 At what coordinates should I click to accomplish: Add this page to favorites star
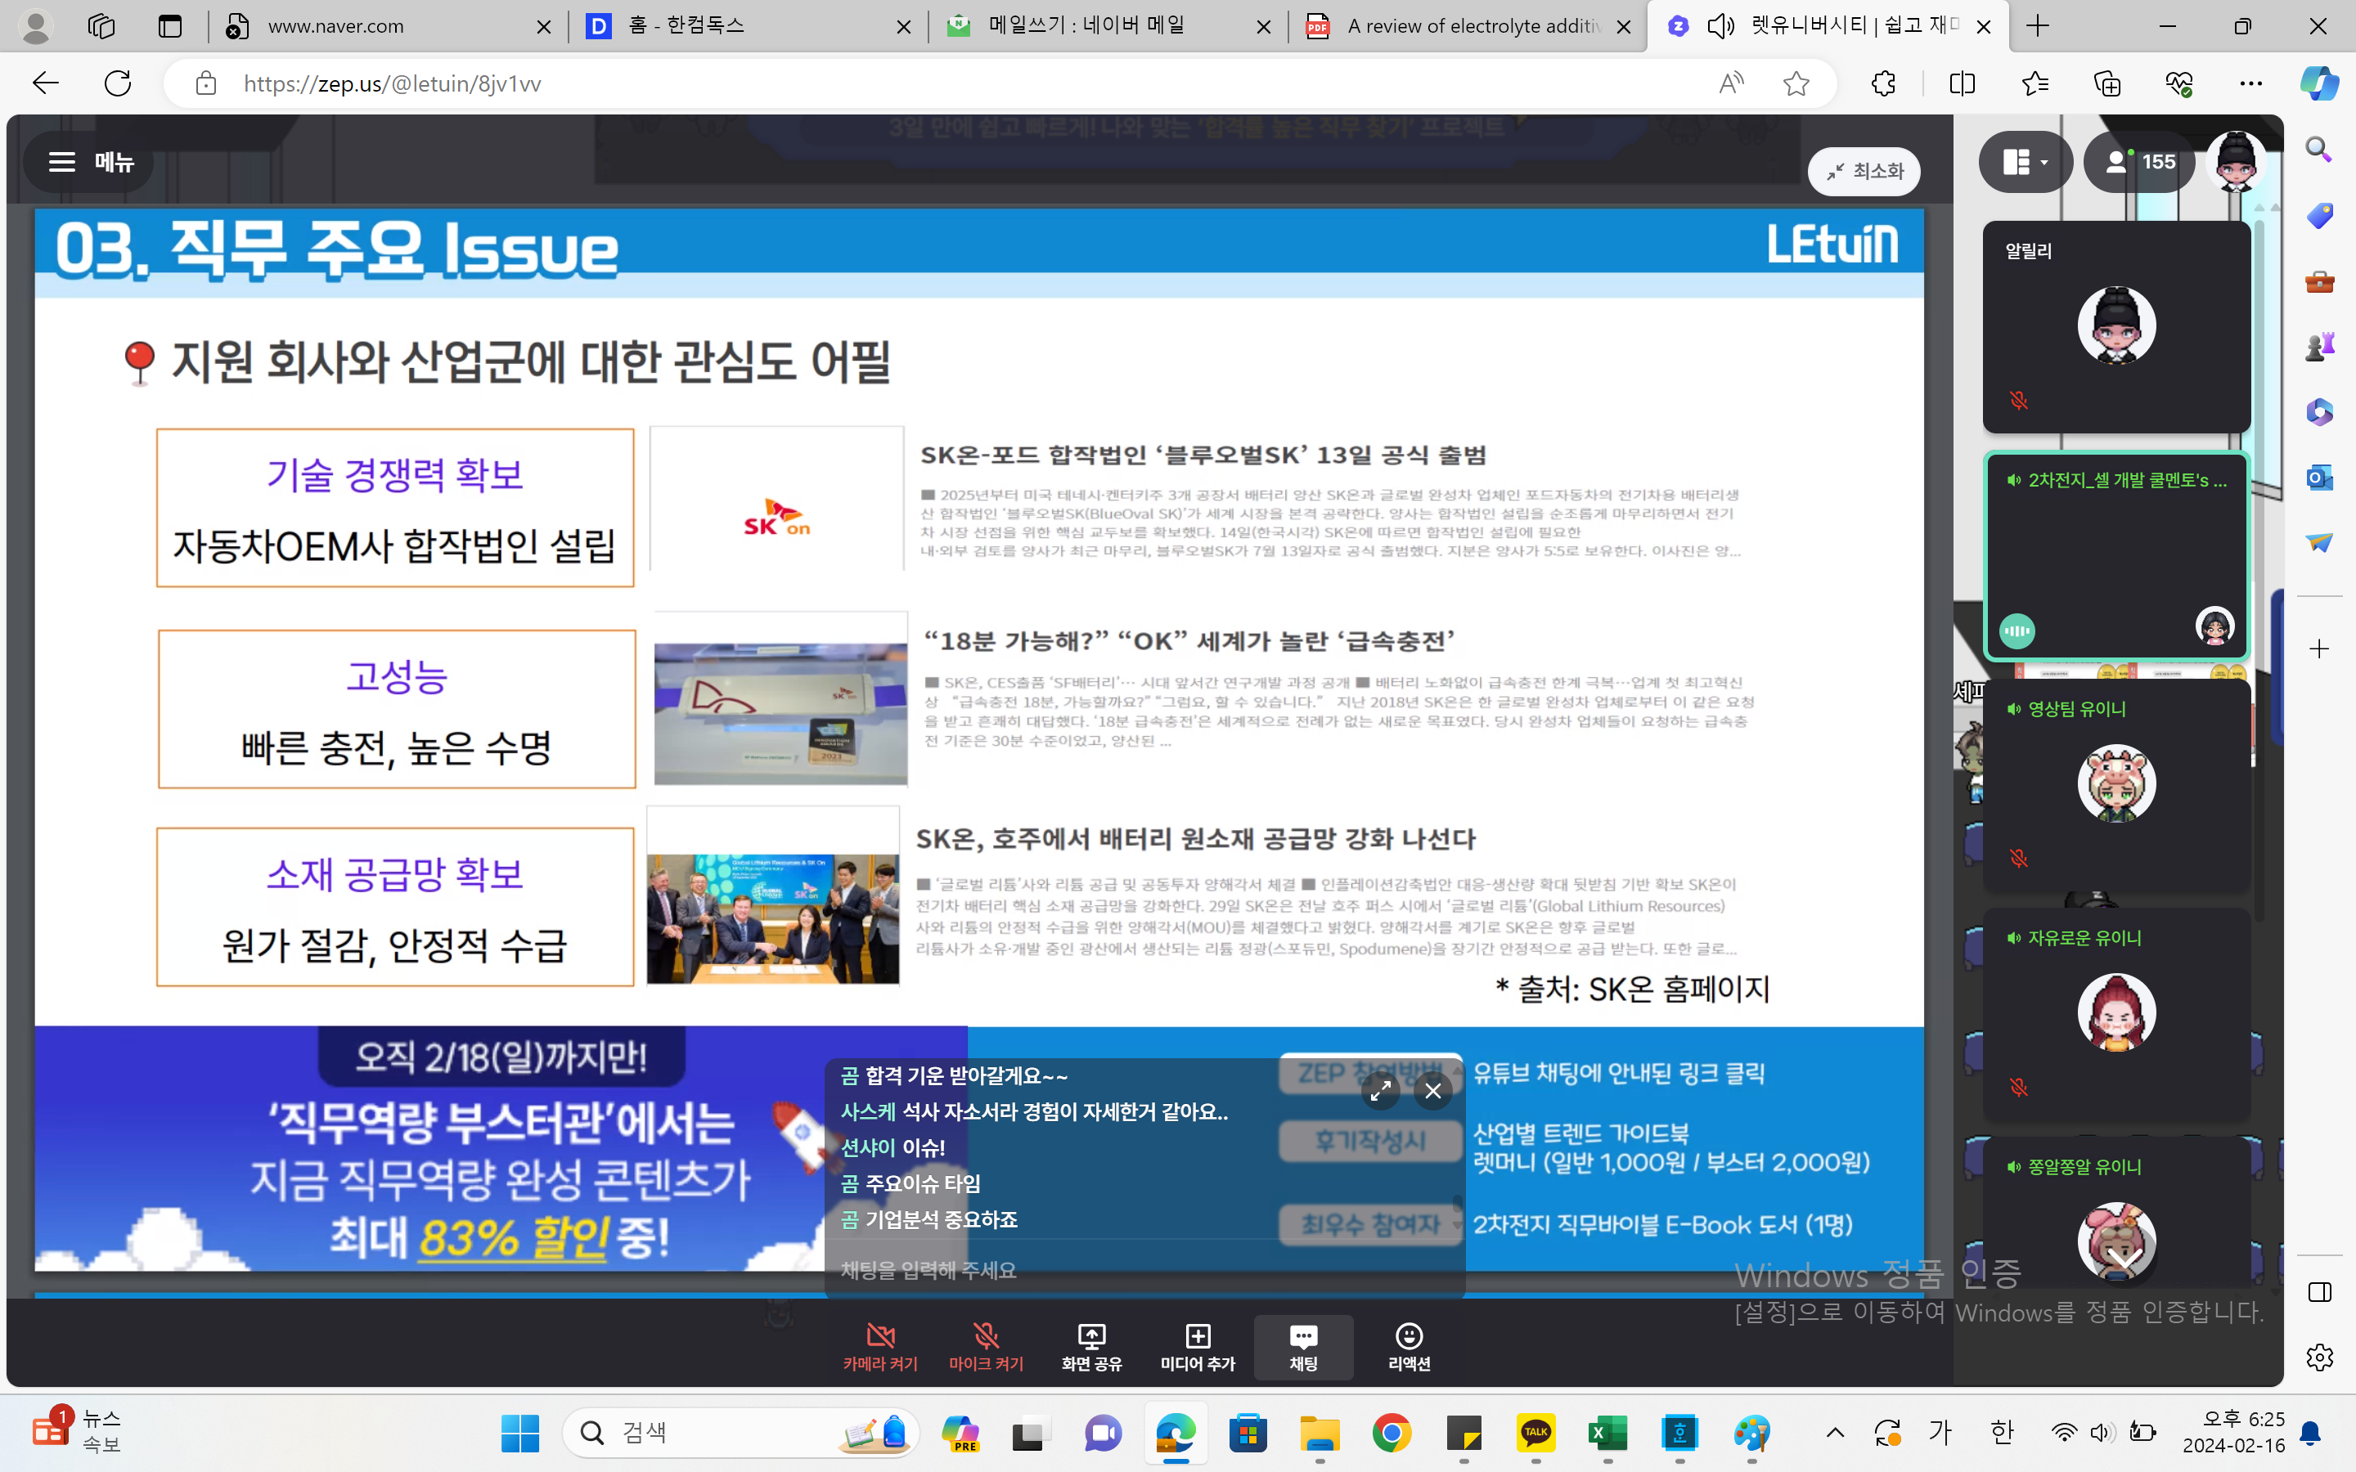coord(1796,83)
